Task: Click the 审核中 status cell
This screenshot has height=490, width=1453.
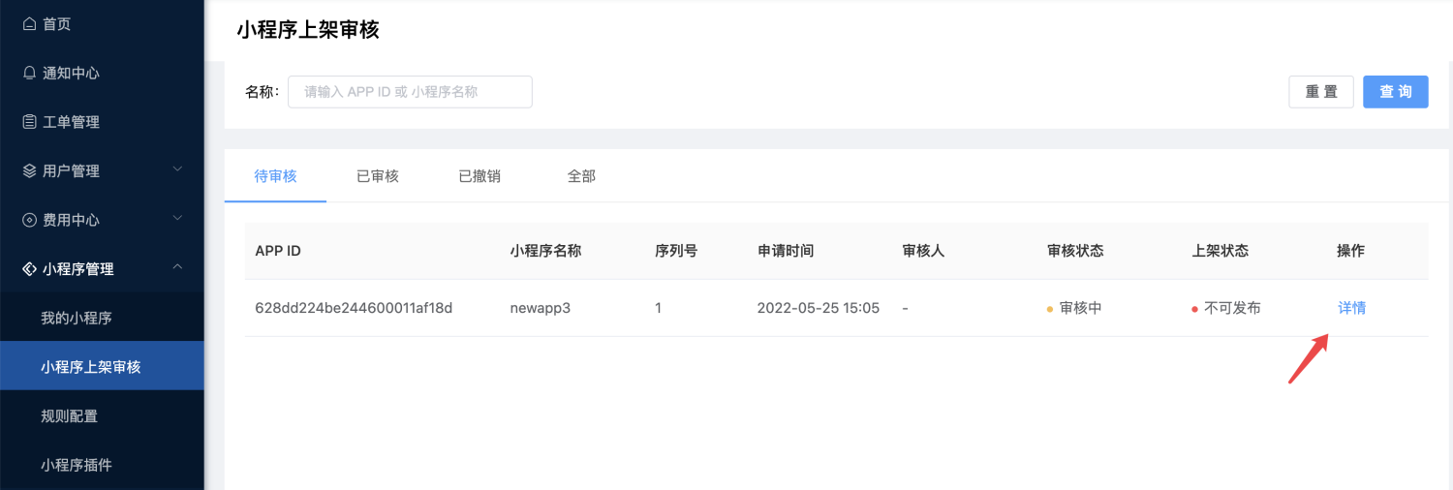Action: click(1074, 308)
